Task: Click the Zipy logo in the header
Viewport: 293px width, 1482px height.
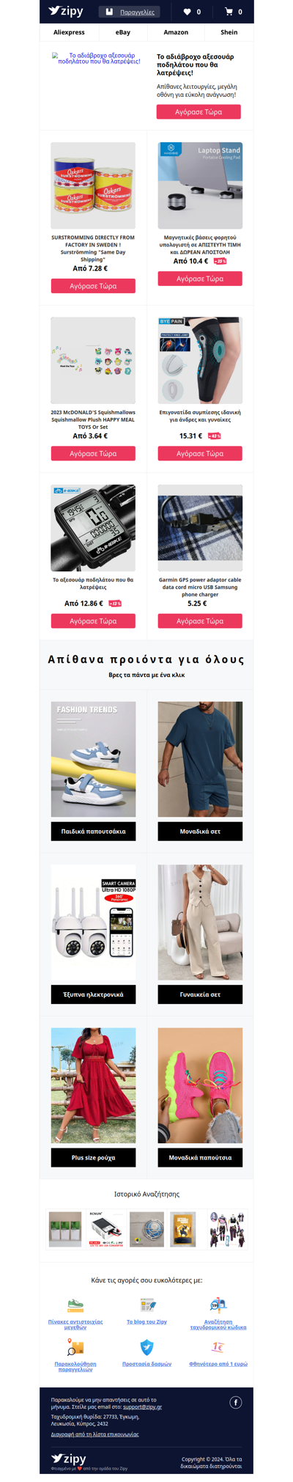Action: [66, 11]
